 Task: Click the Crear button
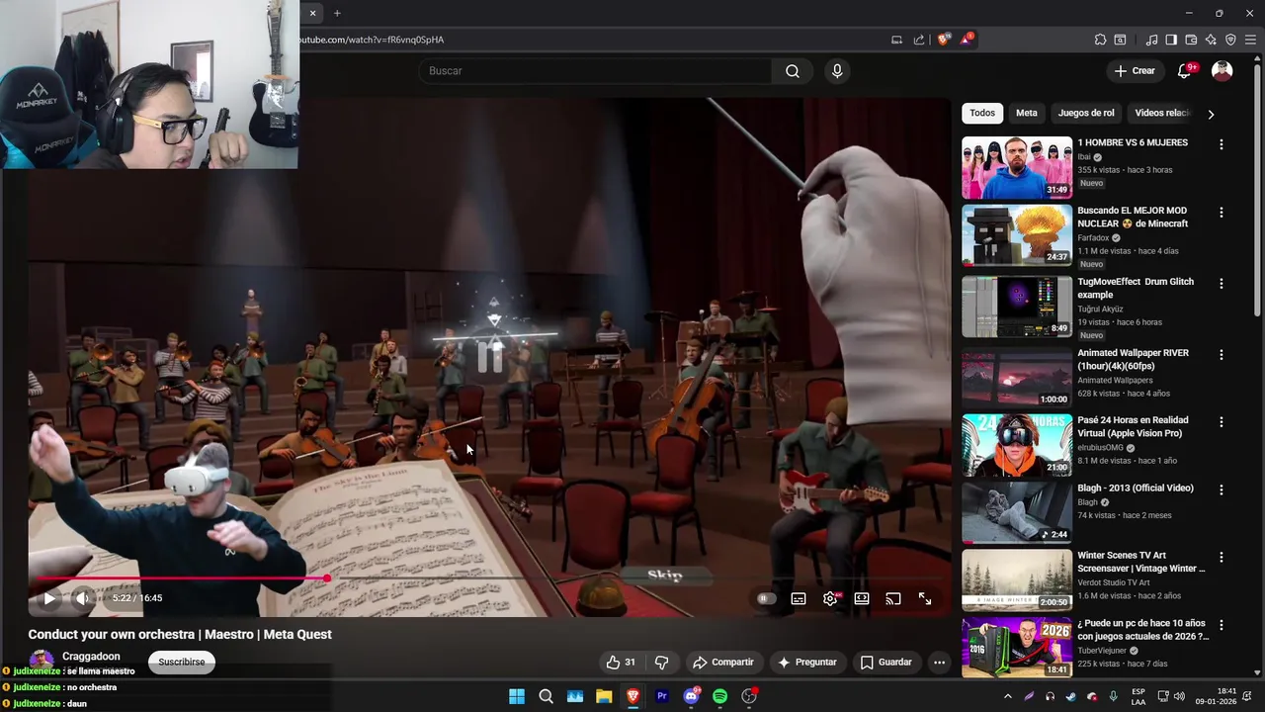[1135, 71]
